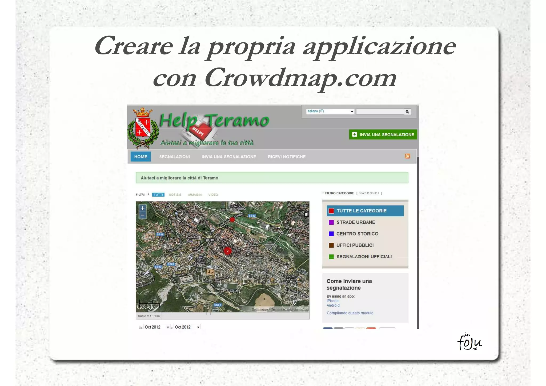Hide categories with the NASCONDI link
Viewport: 546px width, 386px height.
369,193
